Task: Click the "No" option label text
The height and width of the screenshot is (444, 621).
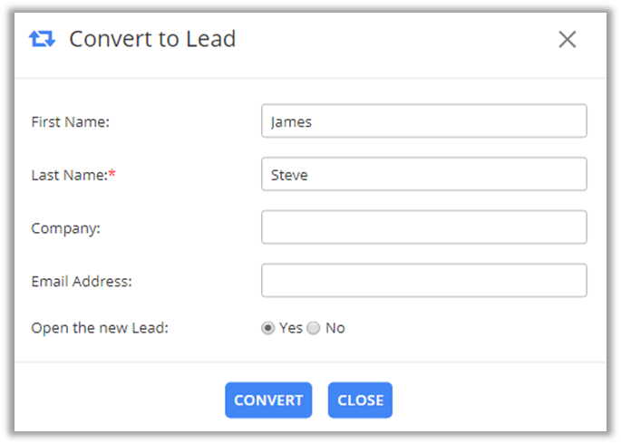Action: [335, 328]
